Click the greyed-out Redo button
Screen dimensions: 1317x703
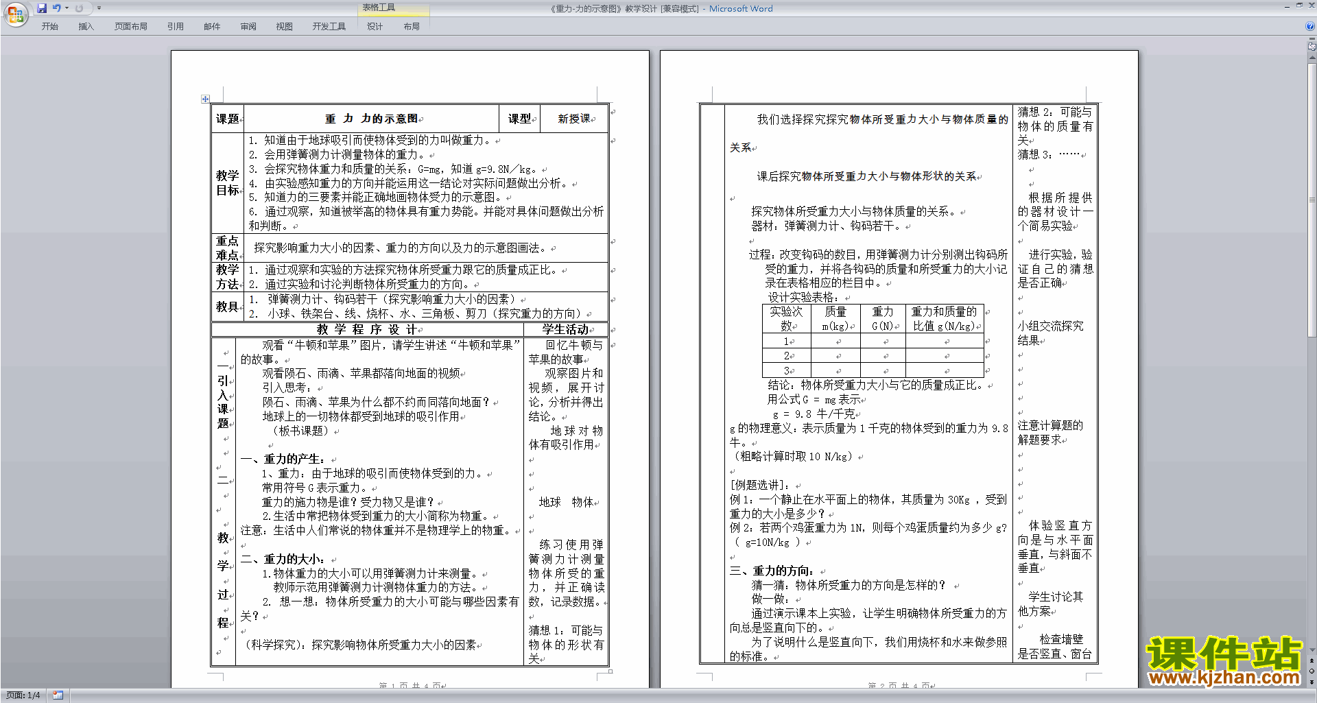pyautogui.click(x=79, y=8)
